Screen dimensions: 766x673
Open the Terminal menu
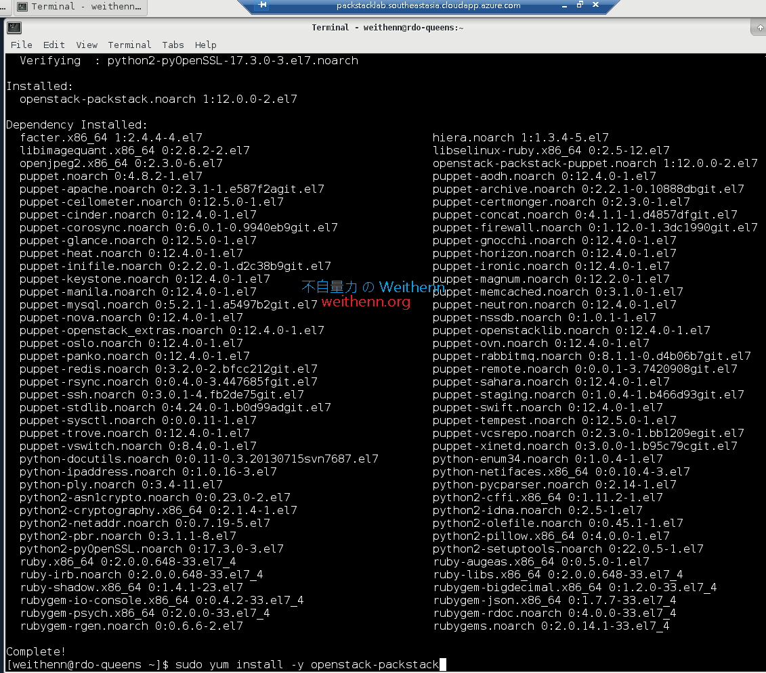(x=129, y=45)
